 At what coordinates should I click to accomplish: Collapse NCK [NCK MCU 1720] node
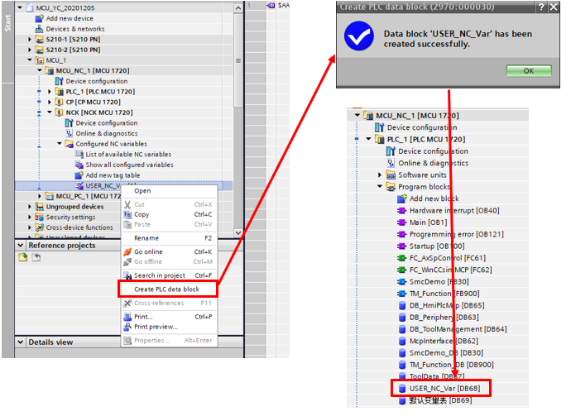(50, 112)
